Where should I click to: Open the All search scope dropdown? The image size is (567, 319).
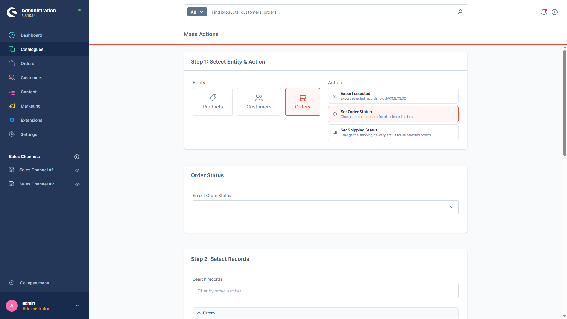point(197,12)
